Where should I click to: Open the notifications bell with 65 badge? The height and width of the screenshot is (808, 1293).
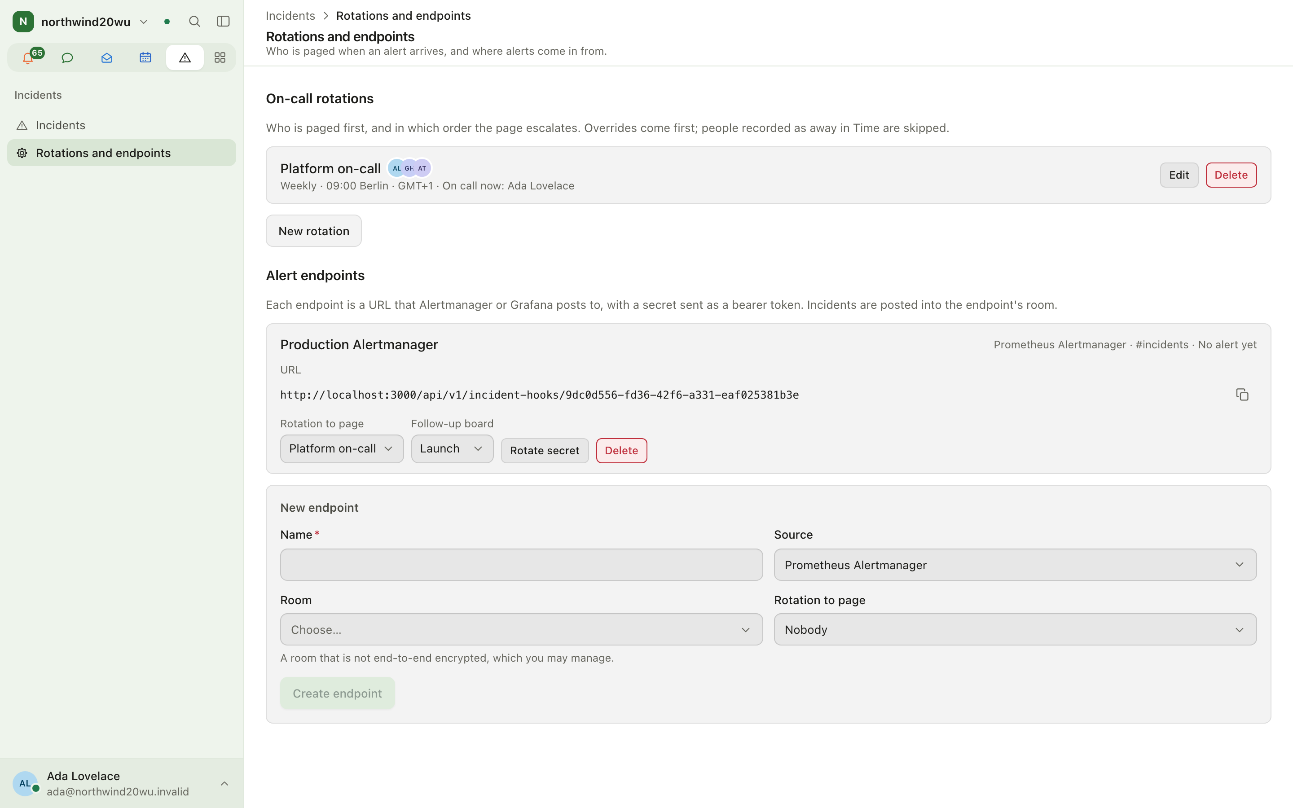click(28, 57)
